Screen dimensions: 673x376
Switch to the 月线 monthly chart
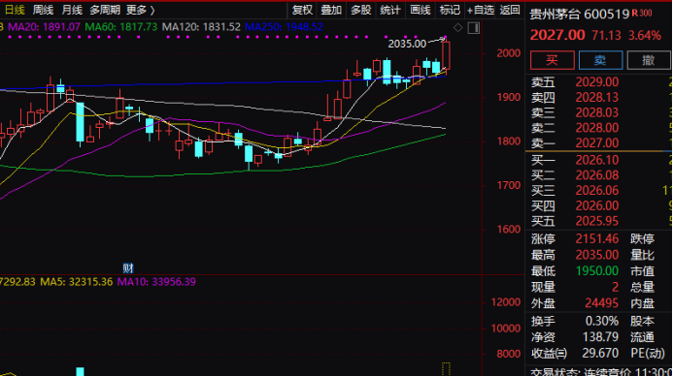coord(72,10)
